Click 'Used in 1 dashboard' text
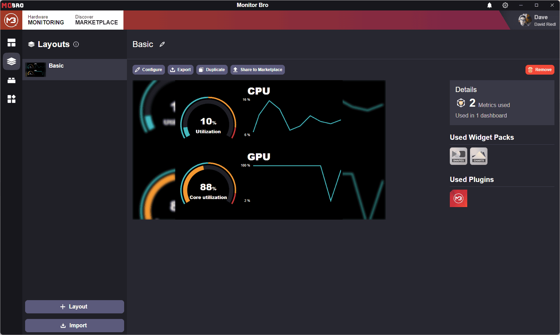The height and width of the screenshot is (335, 560). pos(481,115)
